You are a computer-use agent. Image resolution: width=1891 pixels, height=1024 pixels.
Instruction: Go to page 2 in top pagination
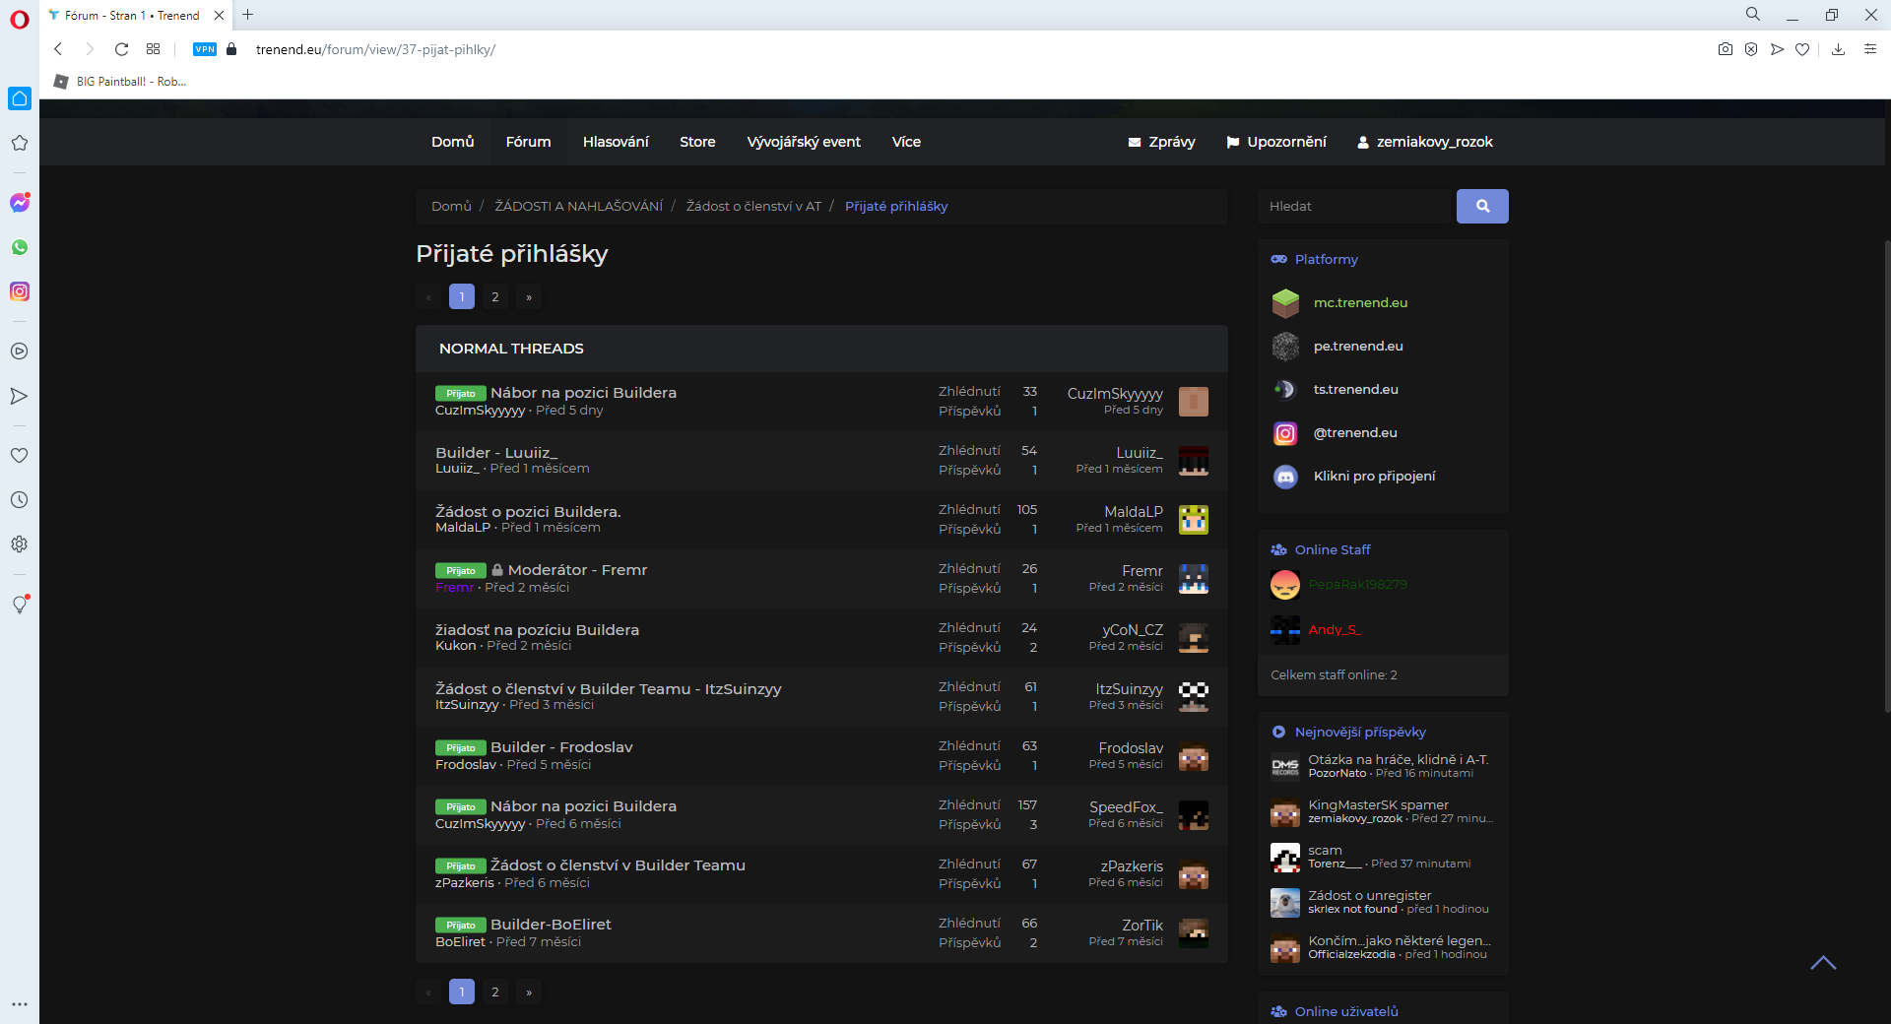point(495,296)
